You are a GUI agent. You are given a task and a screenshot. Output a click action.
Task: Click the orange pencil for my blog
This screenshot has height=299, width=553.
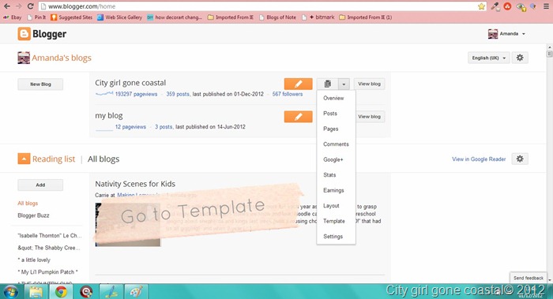tap(298, 117)
